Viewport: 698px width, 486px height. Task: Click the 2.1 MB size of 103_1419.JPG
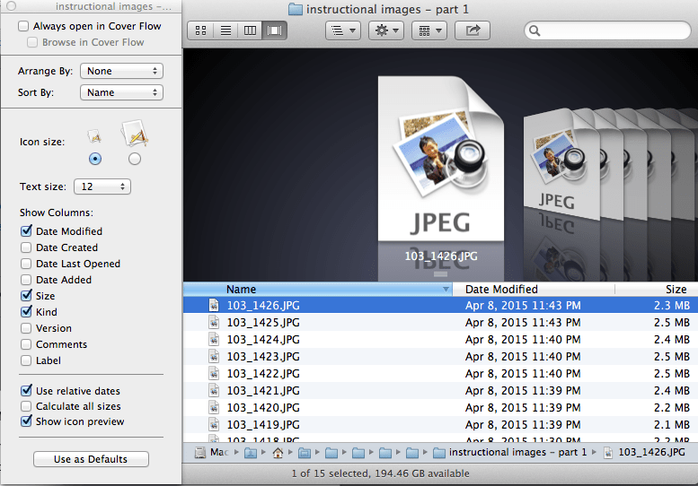coord(671,425)
